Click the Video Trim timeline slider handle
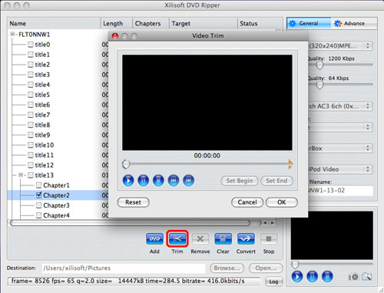Image resolution: width=384 pixels, height=293 pixels. 126,165
